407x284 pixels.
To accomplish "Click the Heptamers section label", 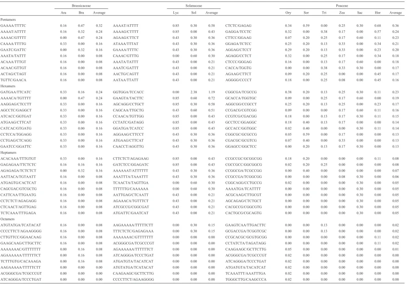I will (8, 153).
